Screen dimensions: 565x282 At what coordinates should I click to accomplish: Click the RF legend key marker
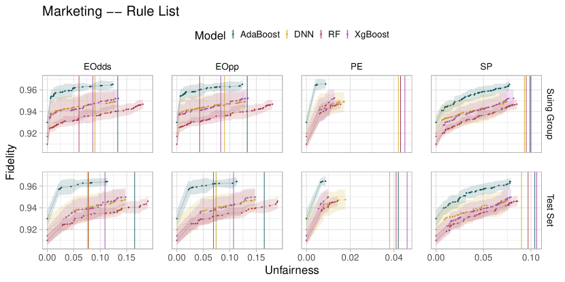point(320,35)
